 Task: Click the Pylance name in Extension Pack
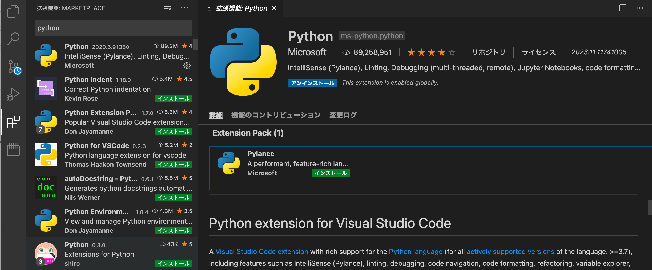[x=261, y=154]
